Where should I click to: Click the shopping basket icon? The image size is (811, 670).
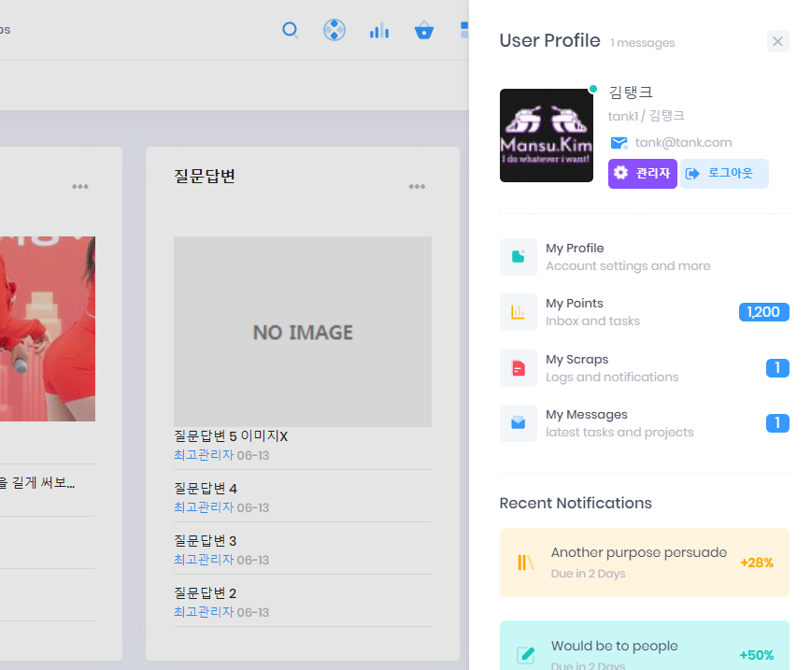pos(424,31)
